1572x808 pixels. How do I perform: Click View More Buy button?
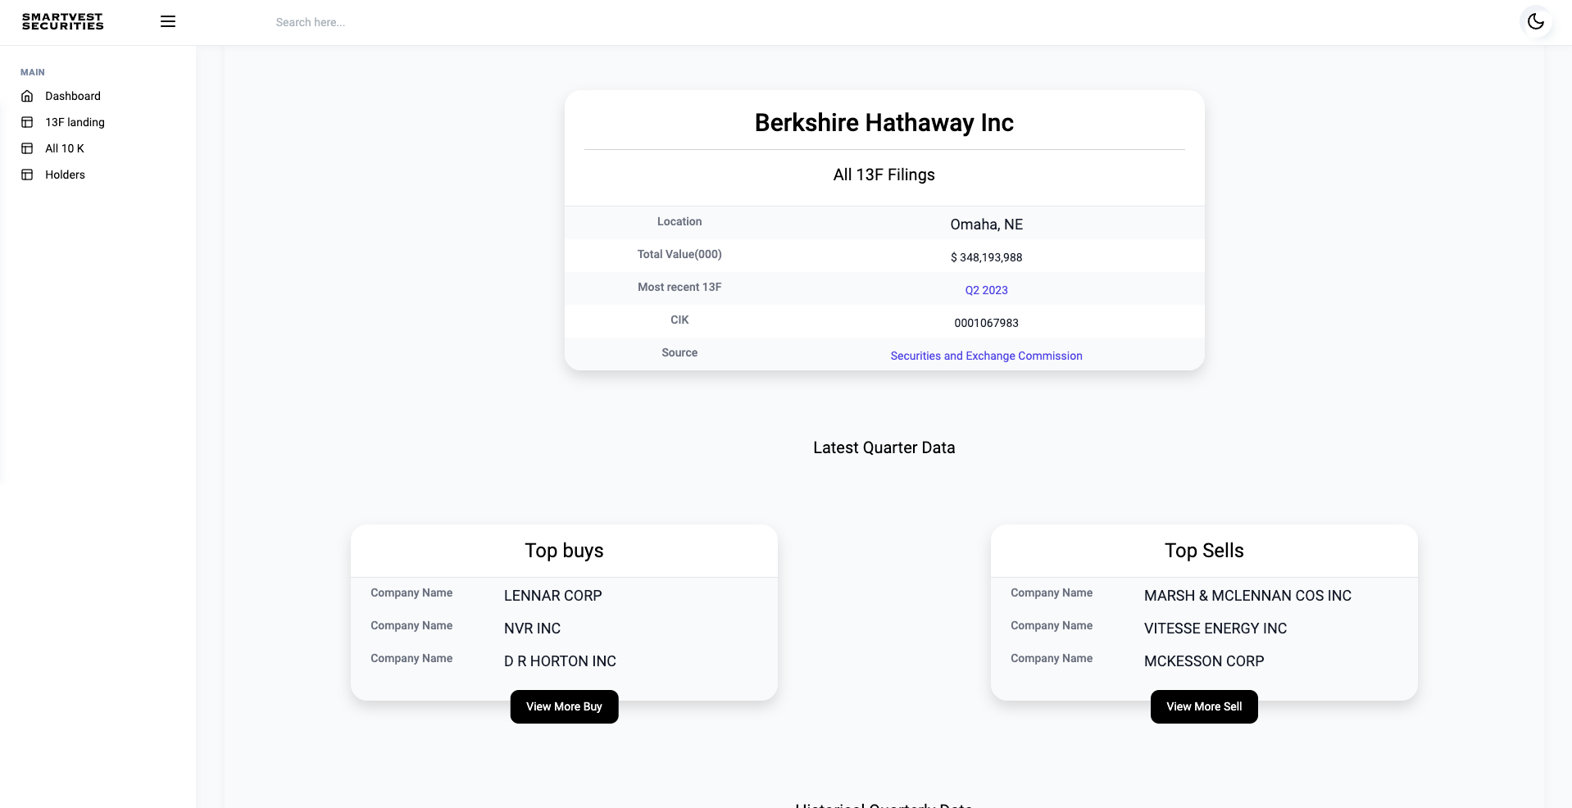(x=564, y=706)
